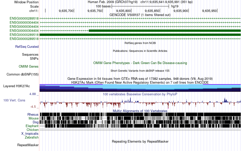The image size is (241, 151).
Task: Open the RefSeq genes from NCBI title
Action: 140,43
